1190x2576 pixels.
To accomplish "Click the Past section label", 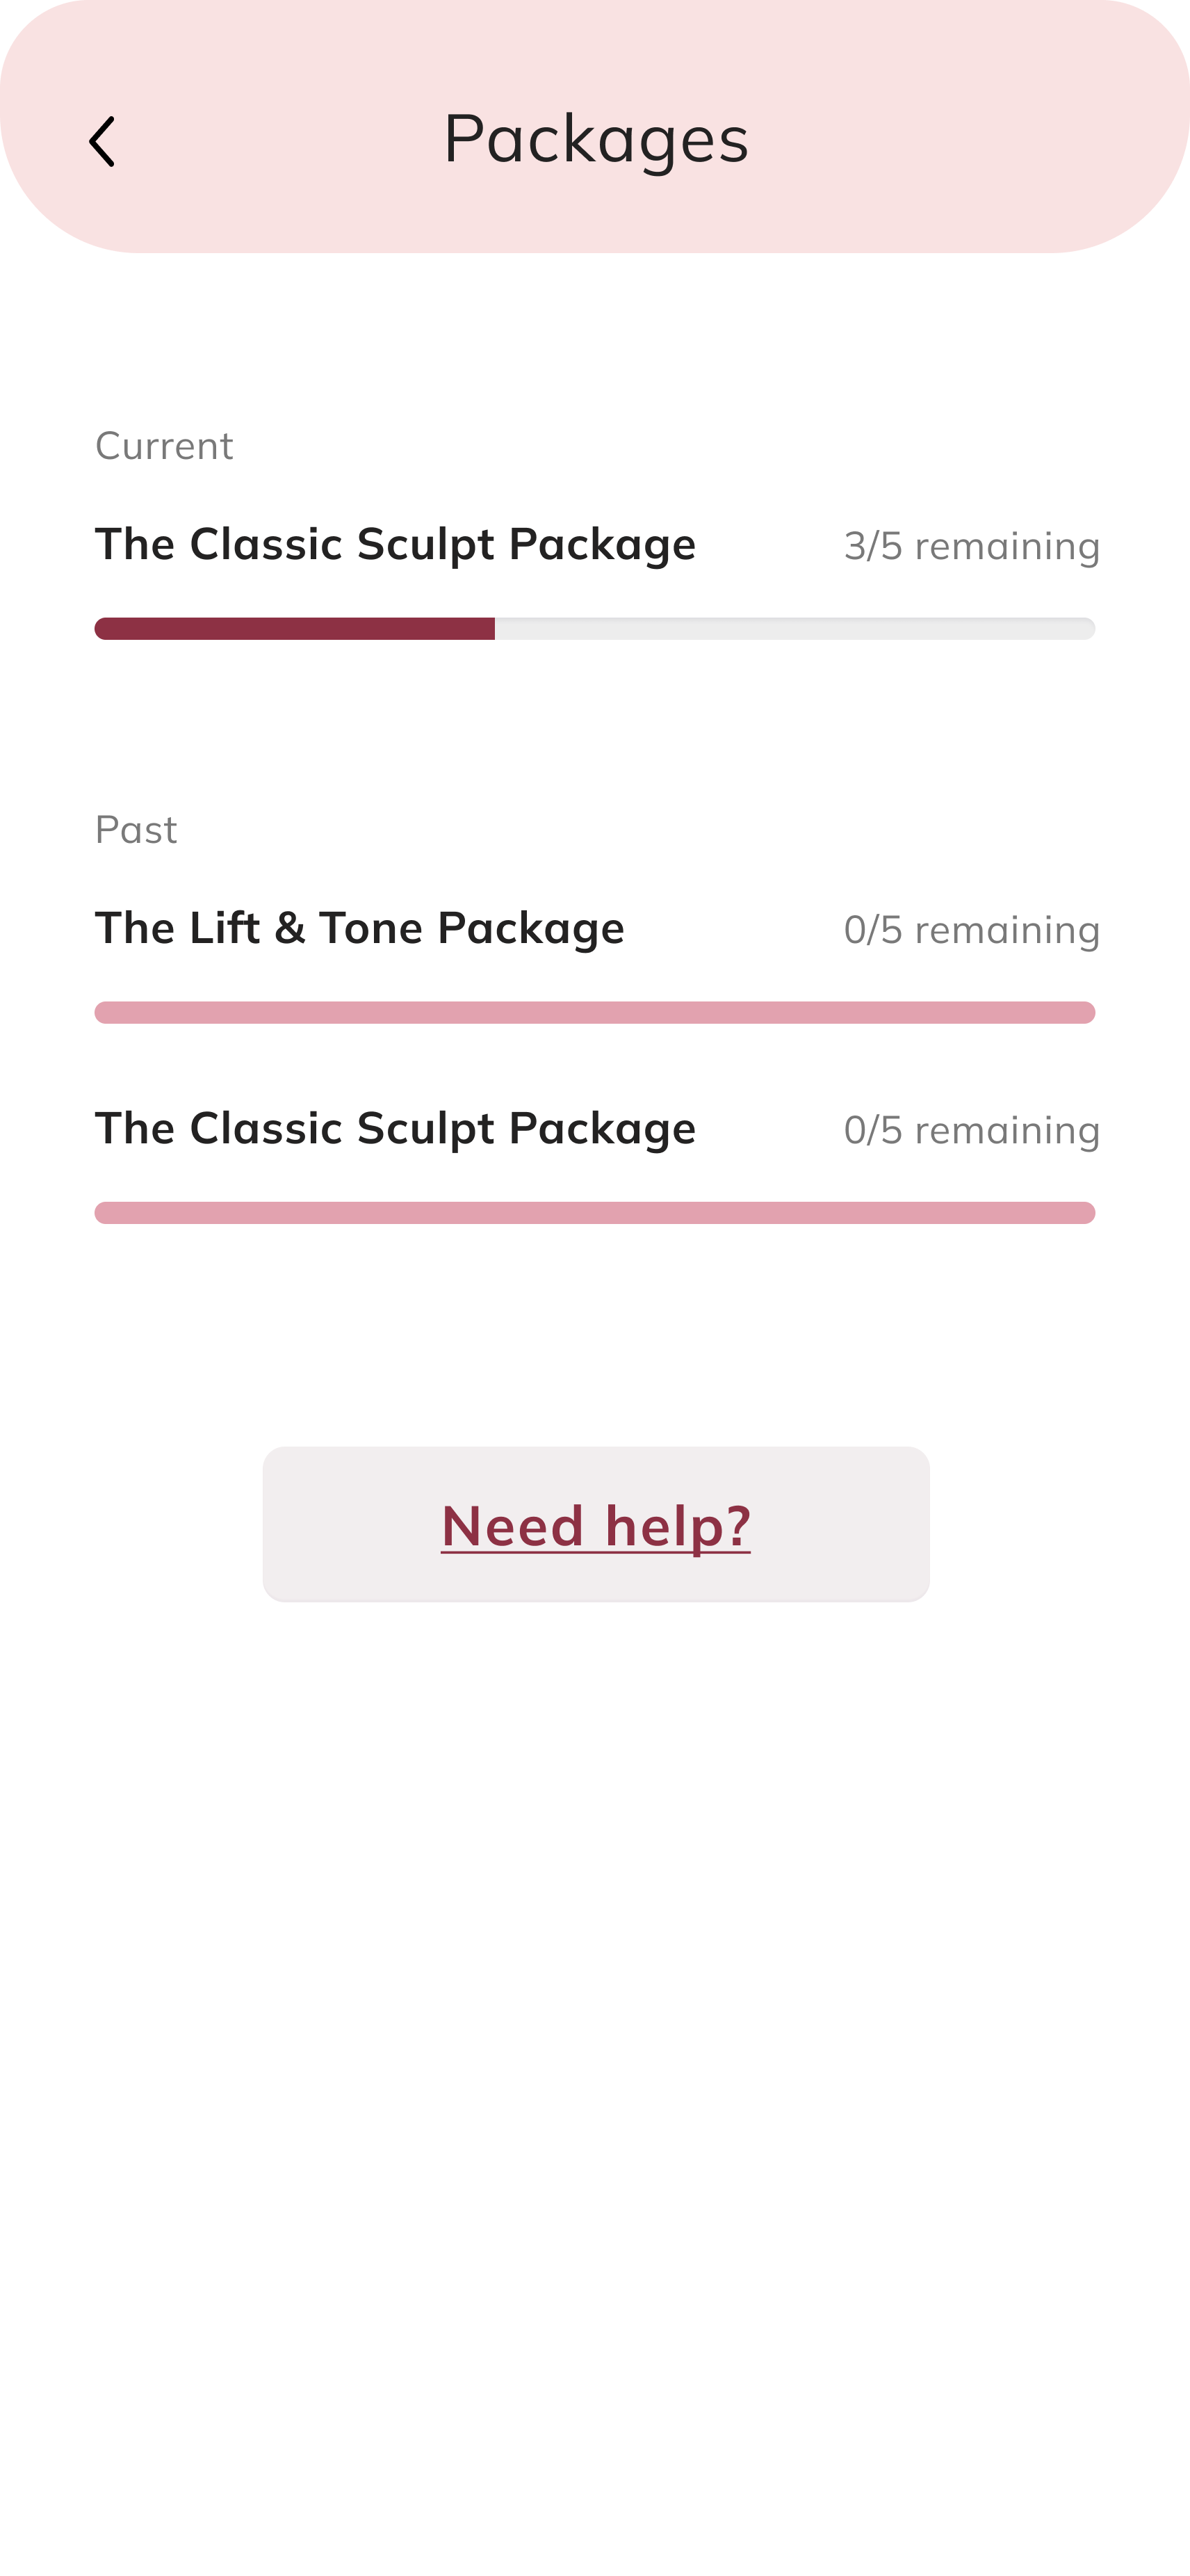I will [136, 829].
